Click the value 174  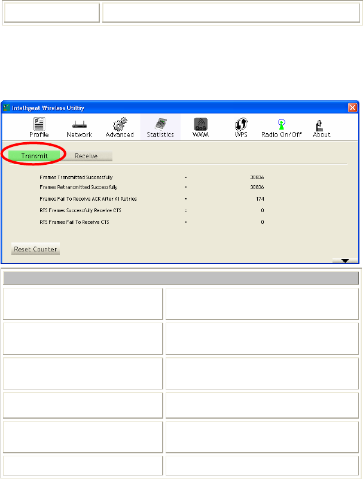[260, 199]
